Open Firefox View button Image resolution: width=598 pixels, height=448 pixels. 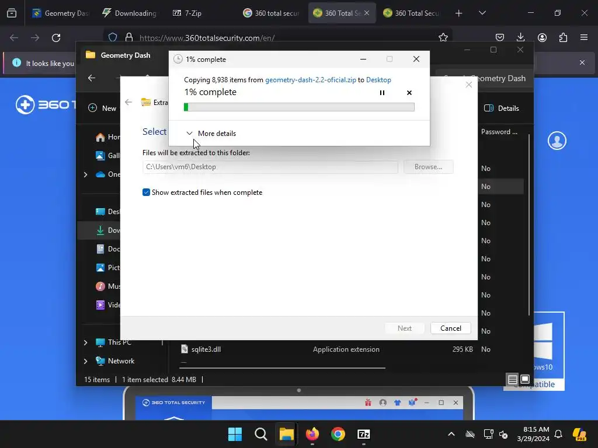12,13
